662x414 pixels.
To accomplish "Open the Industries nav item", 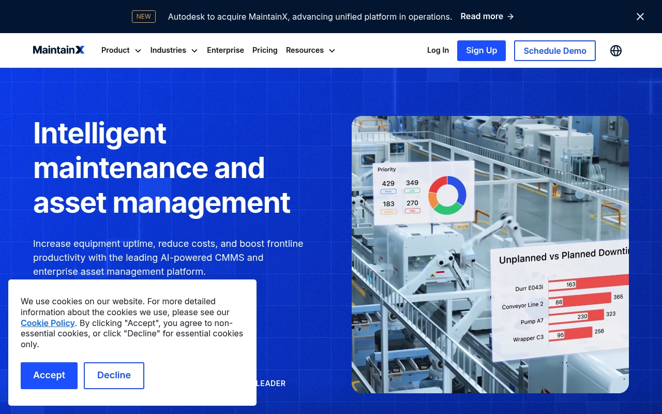I will [168, 50].
